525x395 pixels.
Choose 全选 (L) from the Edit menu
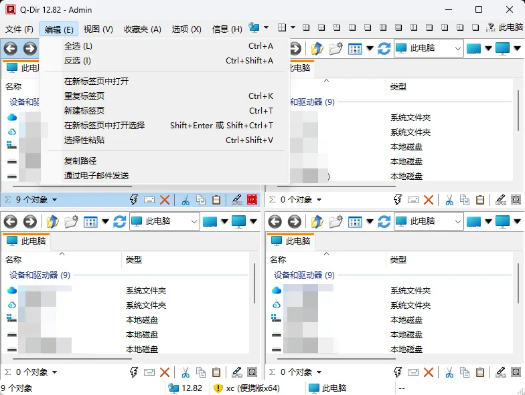[165, 45]
